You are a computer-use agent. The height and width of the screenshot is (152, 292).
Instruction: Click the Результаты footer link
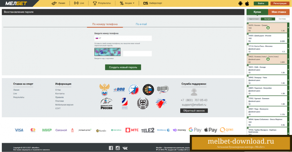(x=19, y=97)
